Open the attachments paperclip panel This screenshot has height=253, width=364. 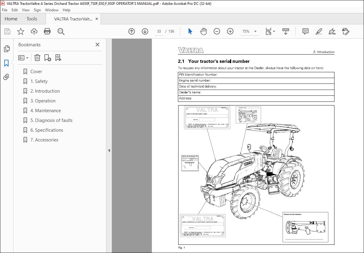pos(6,77)
